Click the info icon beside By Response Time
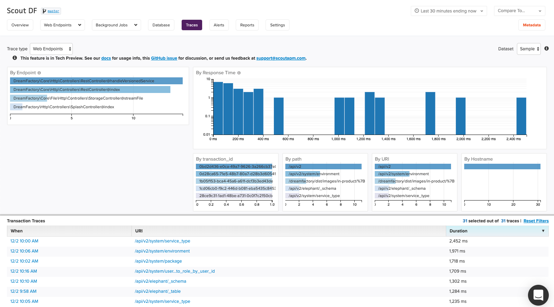This screenshot has height=307, width=554. [239, 73]
